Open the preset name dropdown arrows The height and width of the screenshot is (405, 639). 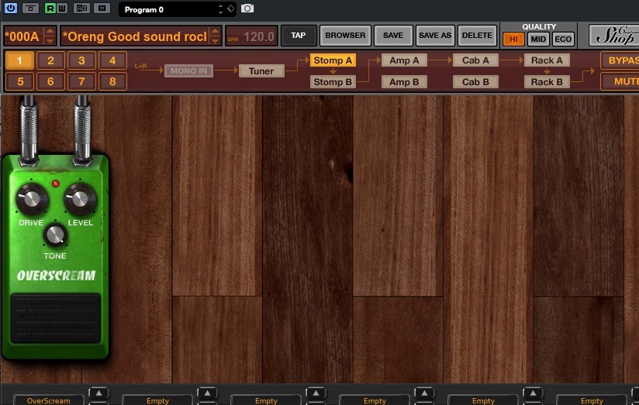[216, 36]
